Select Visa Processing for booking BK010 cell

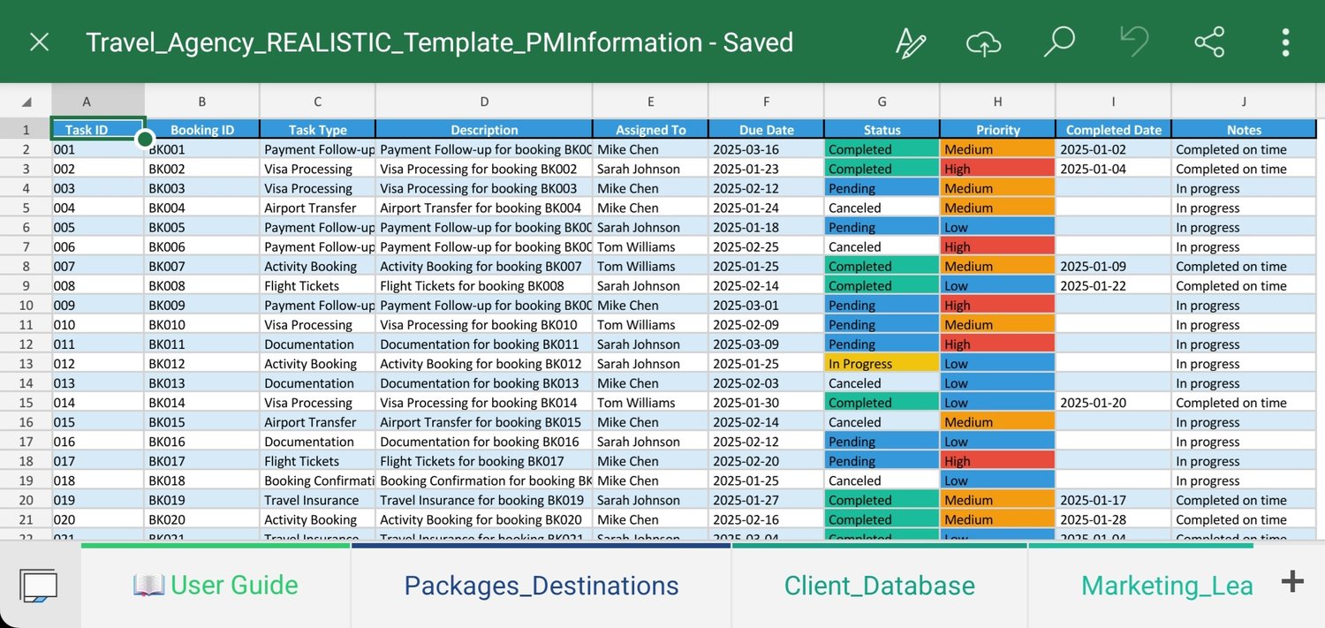(x=484, y=325)
